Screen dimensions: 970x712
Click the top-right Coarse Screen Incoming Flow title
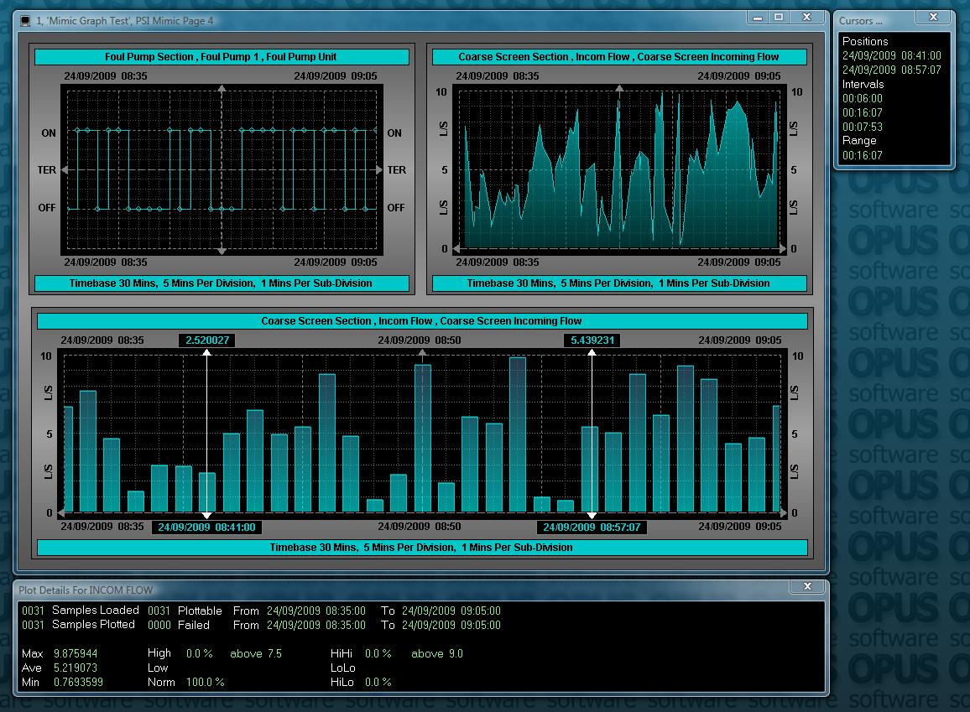618,57
